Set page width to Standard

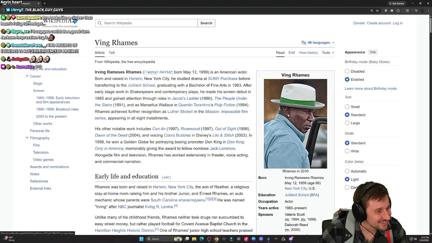(347, 143)
